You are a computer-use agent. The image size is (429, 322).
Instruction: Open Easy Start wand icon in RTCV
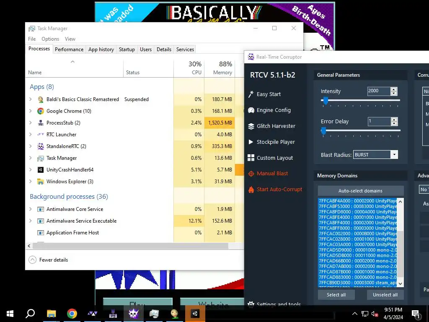click(x=251, y=94)
